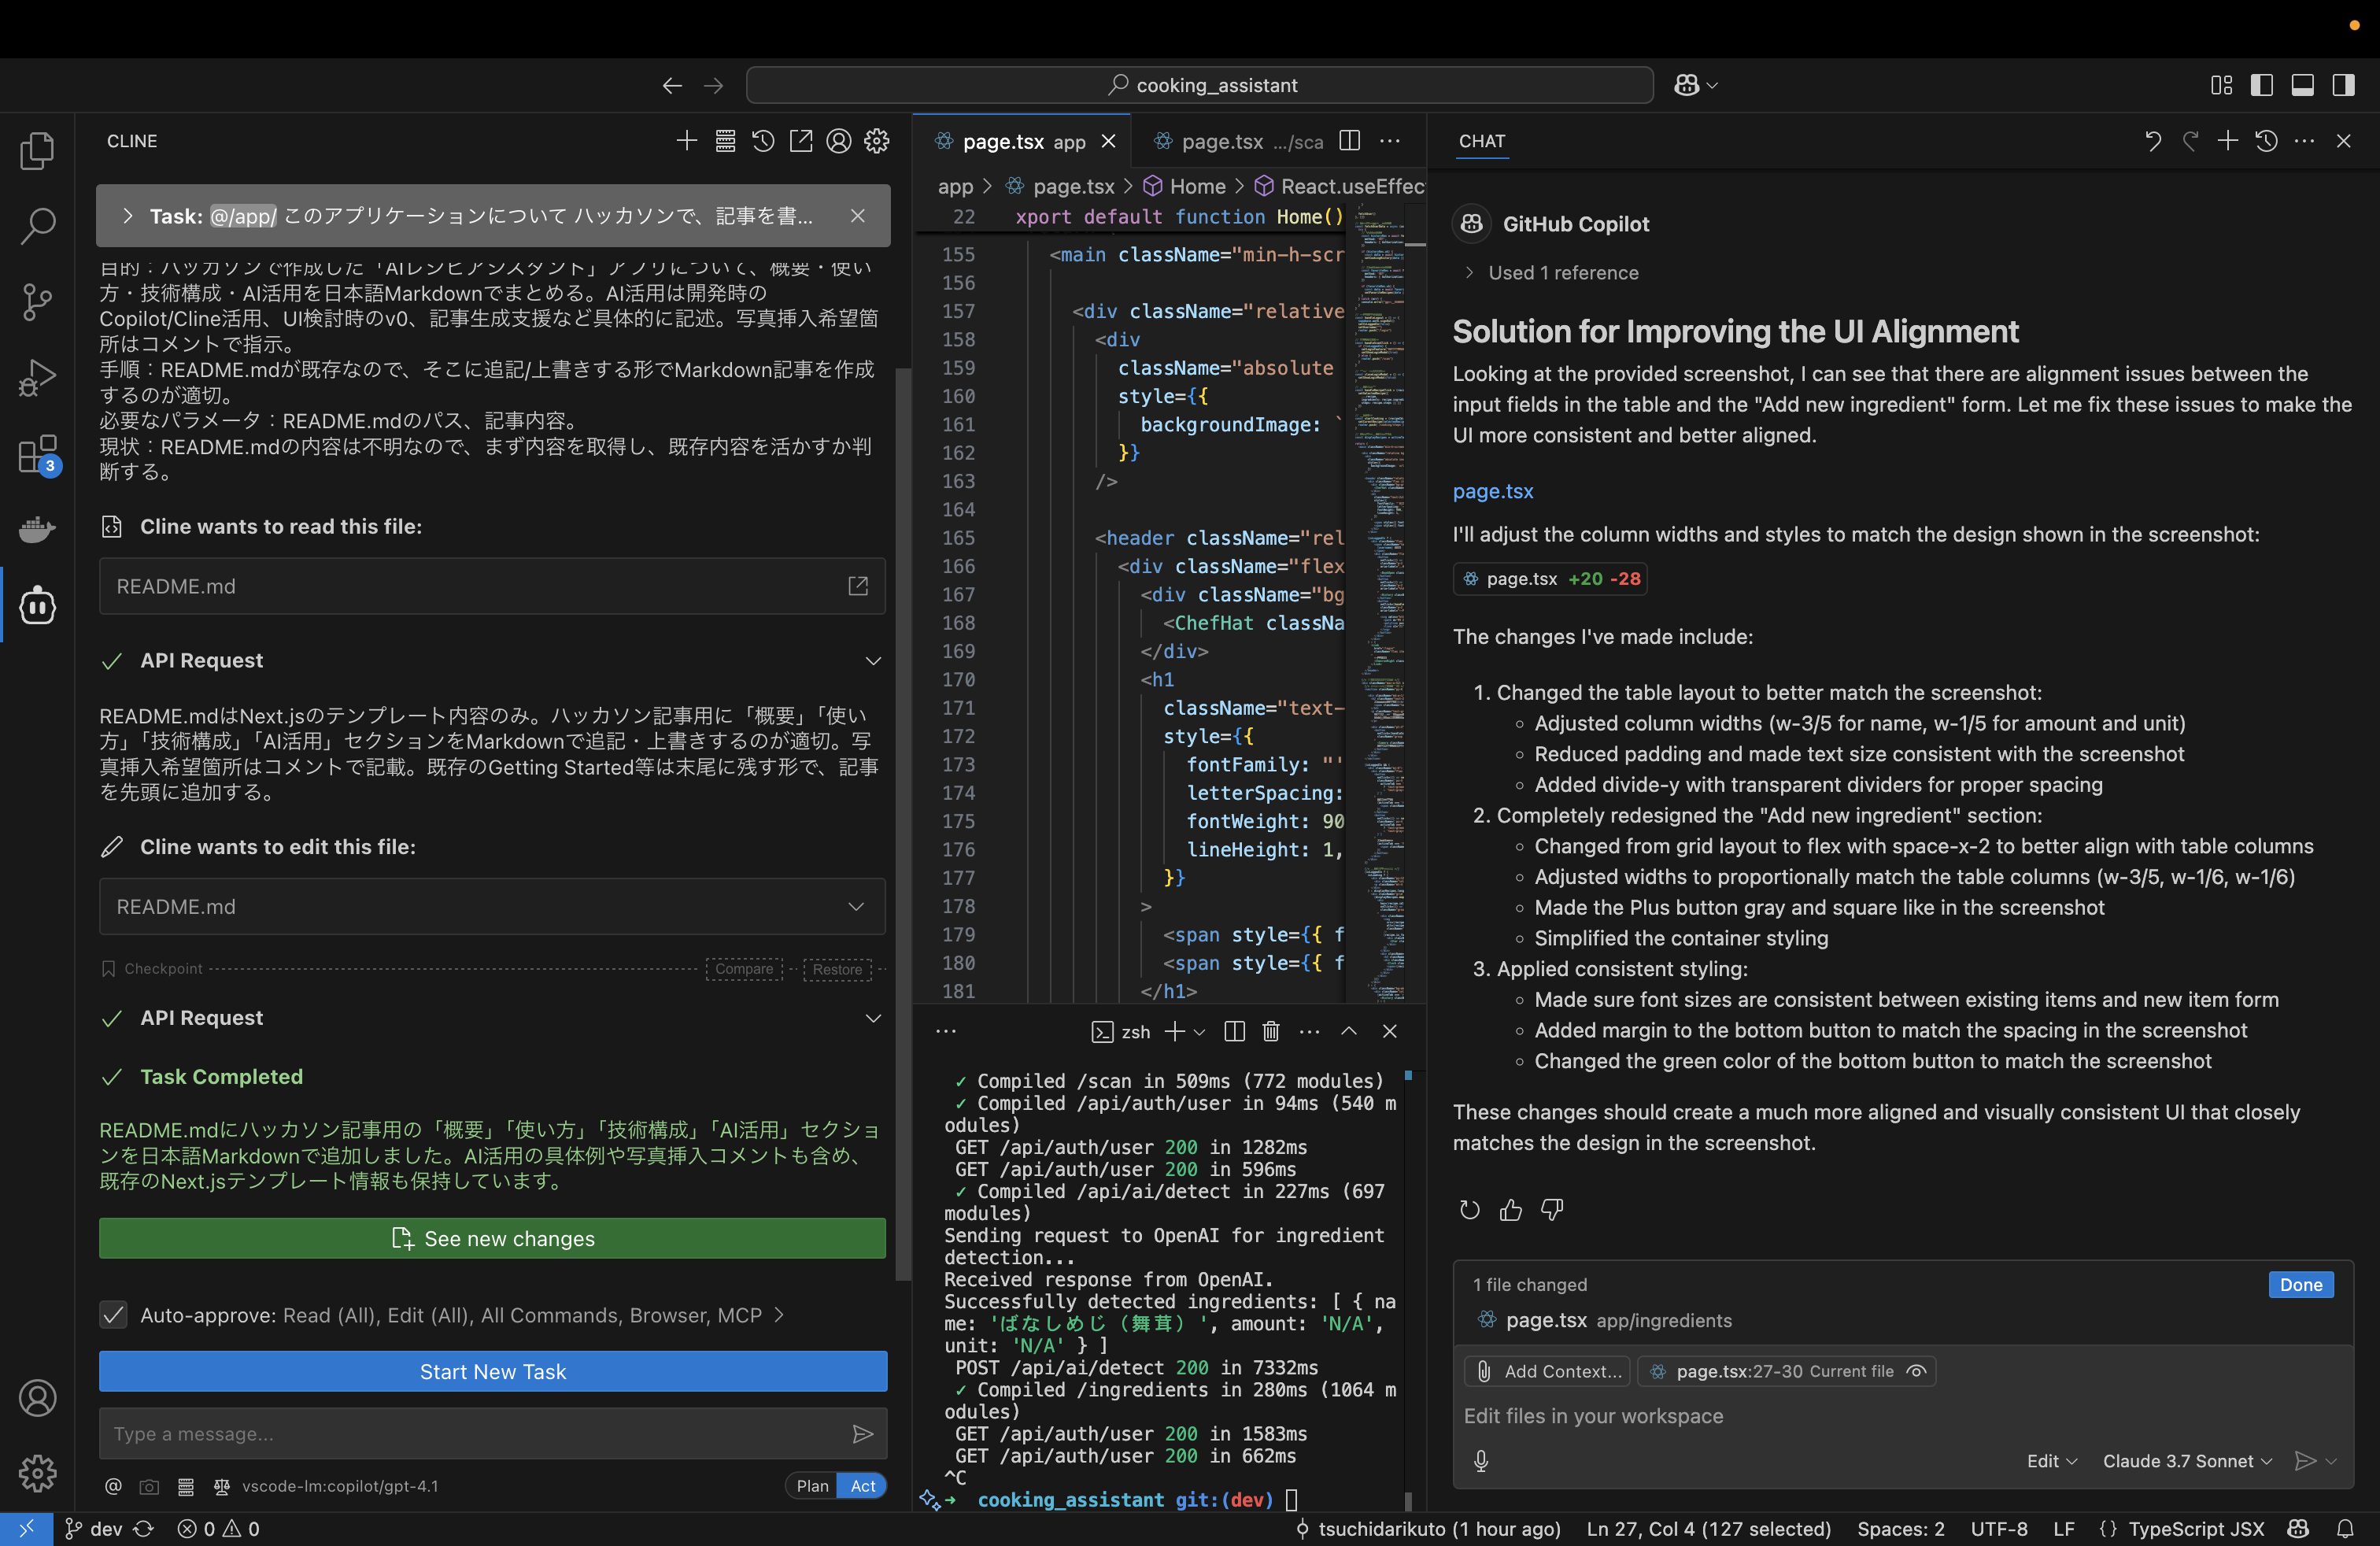Open the Docker view in activity bar
The image size is (2380, 1546).
tap(37, 529)
